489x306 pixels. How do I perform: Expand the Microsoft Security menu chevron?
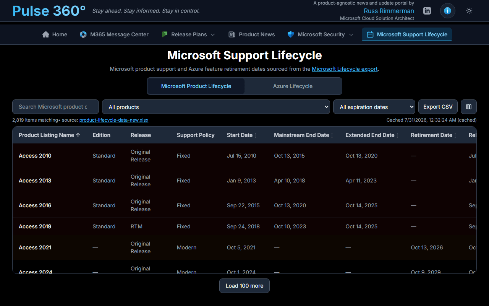coord(351,34)
